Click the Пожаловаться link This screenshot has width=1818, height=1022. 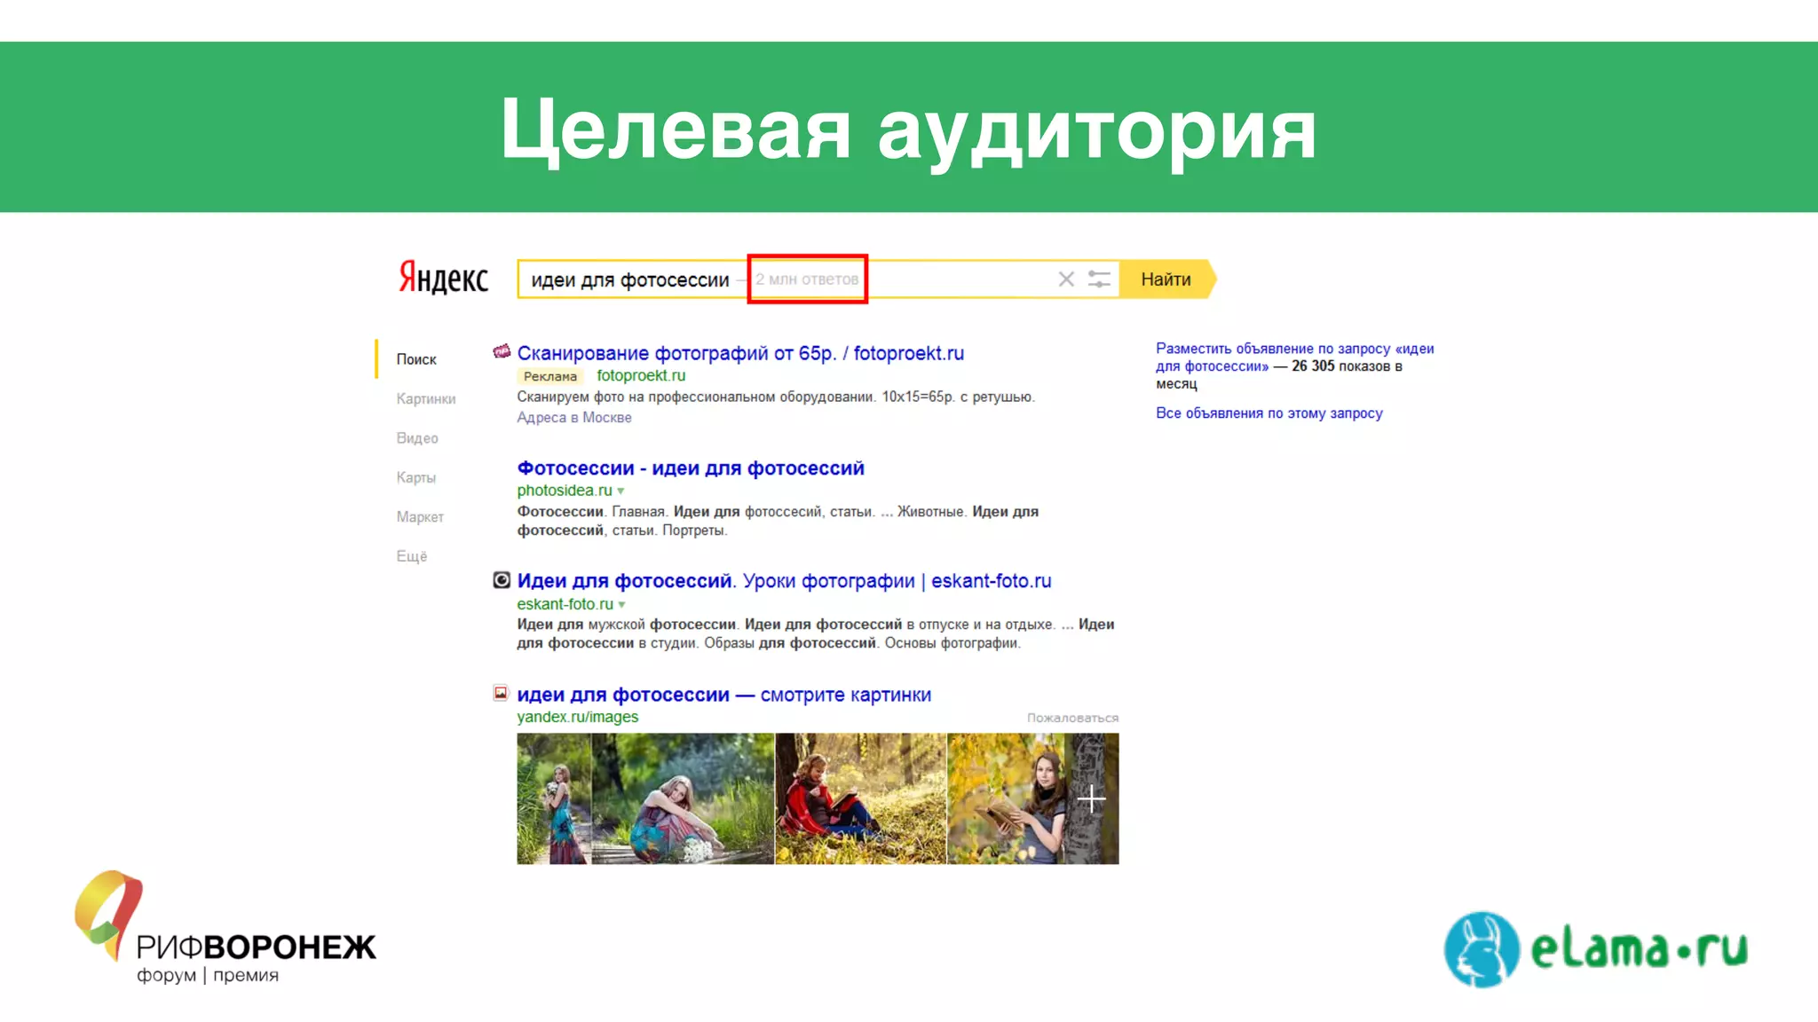pyautogui.click(x=1072, y=718)
